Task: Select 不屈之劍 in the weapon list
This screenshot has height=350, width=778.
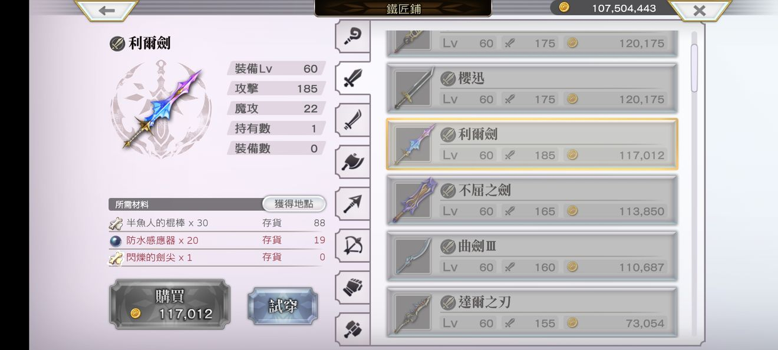Action: pos(532,200)
